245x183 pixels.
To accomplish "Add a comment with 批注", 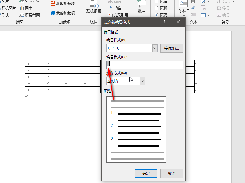I will pyautogui.click(x=142, y=7).
